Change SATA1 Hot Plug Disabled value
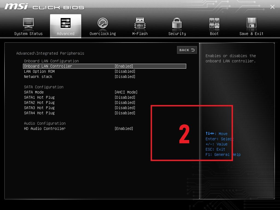This screenshot has width=280, height=210. click(x=125, y=97)
